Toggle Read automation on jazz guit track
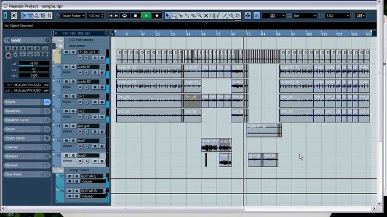Screen dimensions: 387x217 click(x=95, y=131)
